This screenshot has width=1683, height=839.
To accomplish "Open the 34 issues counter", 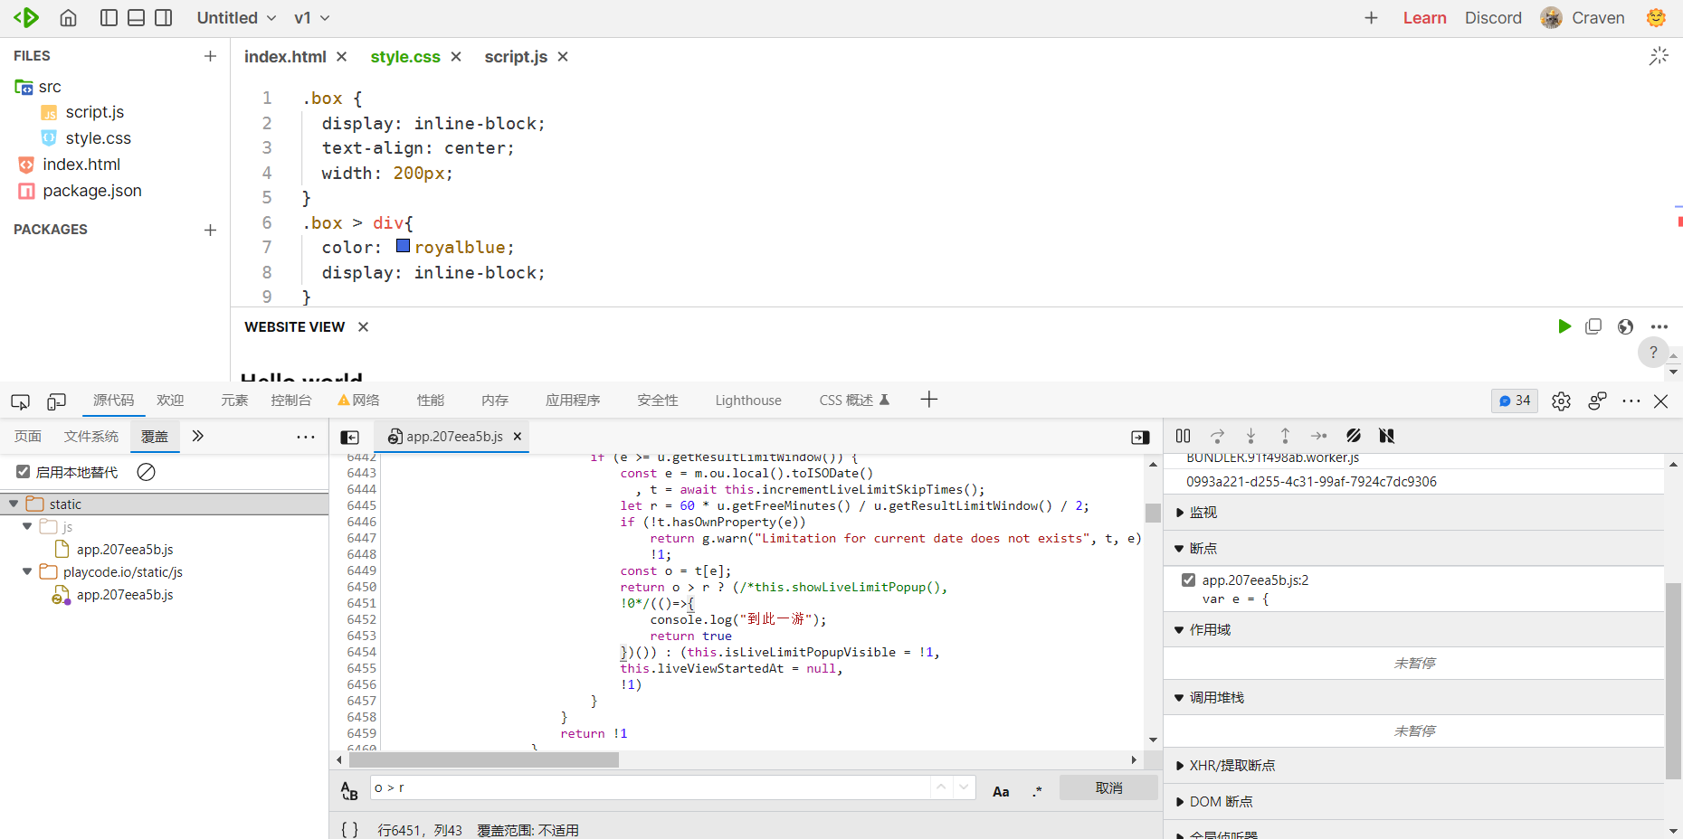I will pyautogui.click(x=1515, y=401).
